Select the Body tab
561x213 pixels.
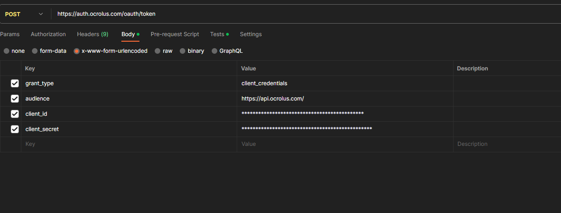pos(130,34)
